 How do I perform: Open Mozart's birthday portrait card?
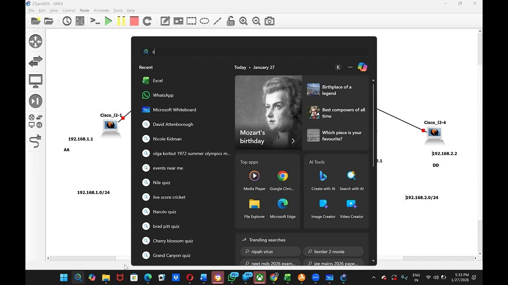(268, 112)
